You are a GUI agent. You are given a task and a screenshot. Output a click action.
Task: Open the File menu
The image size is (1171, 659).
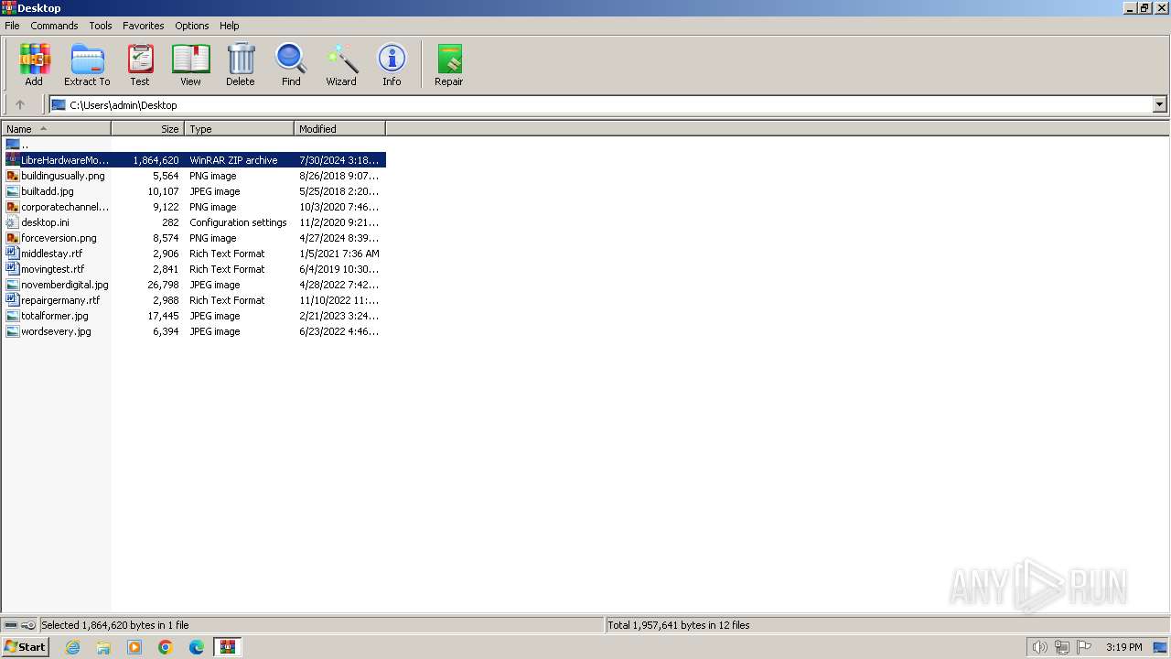pos(12,26)
